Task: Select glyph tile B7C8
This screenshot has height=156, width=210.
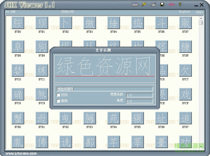Action: [18, 94]
